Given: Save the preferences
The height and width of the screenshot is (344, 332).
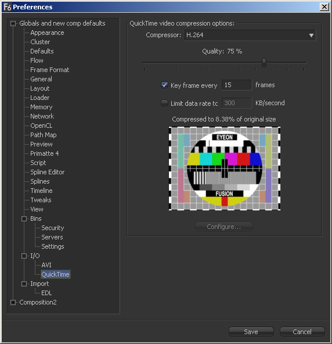Looking at the screenshot, I should pos(251,332).
